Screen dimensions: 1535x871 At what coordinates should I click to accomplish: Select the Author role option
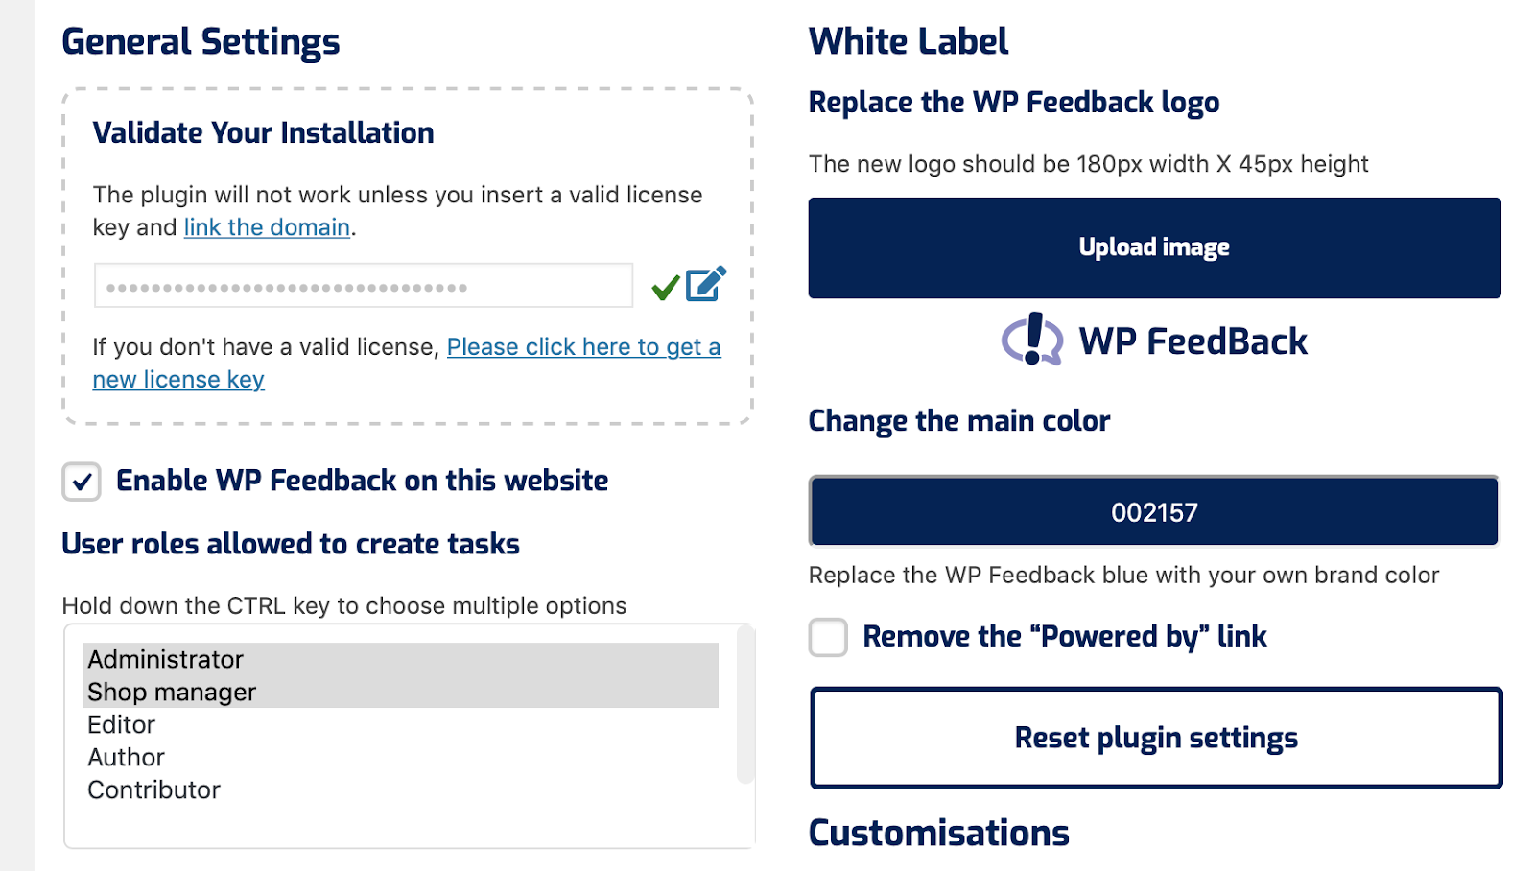coord(127,757)
